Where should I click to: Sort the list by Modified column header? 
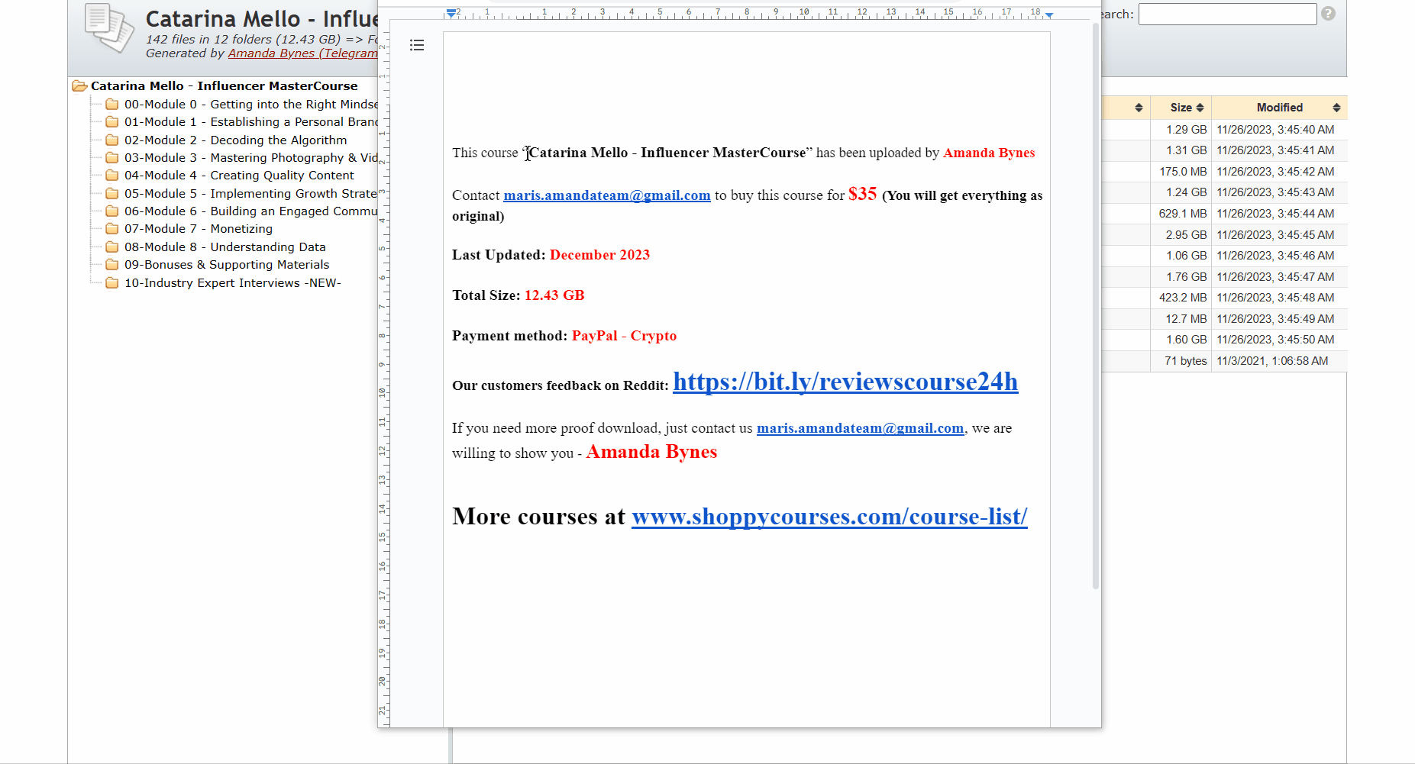[1279, 108]
